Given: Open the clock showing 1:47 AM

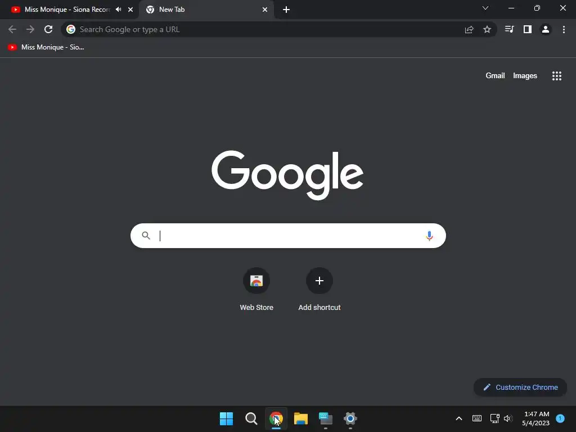Looking at the screenshot, I should coord(535,418).
